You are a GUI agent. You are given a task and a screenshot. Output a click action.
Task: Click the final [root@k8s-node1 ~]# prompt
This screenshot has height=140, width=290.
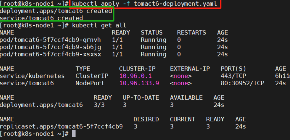click(x=34, y=134)
